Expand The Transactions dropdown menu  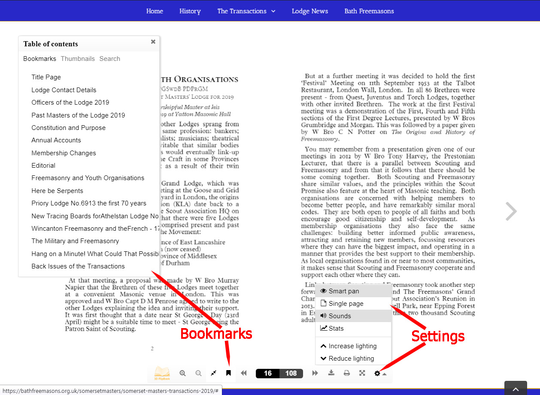coord(246,11)
